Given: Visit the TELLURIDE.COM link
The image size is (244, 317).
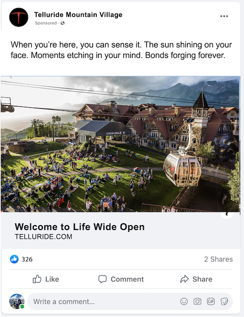Looking at the screenshot, I should 43,237.
